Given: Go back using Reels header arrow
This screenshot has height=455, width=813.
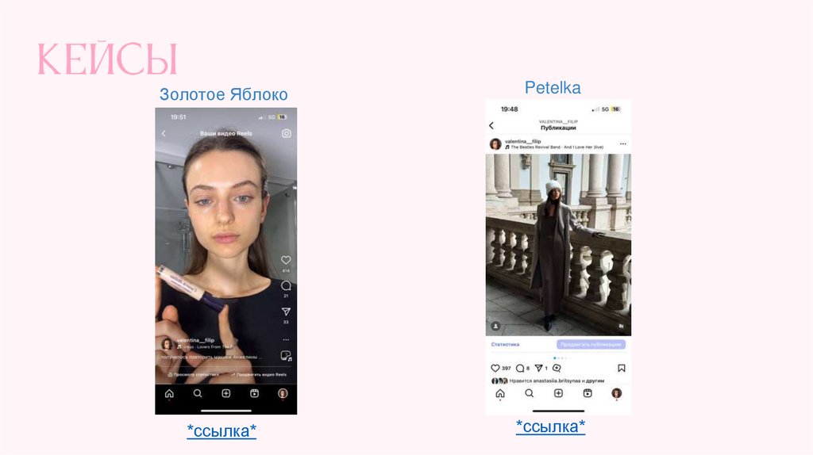Looking at the screenshot, I should pyautogui.click(x=164, y=133).
